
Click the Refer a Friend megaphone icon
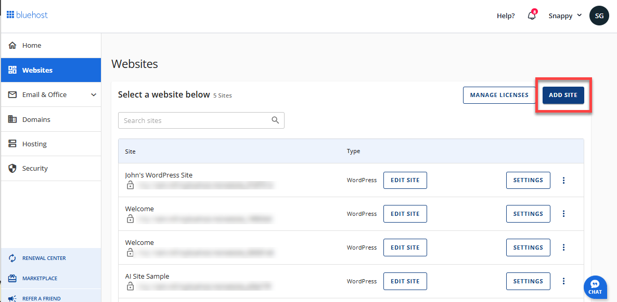click(x=12, y=298)
